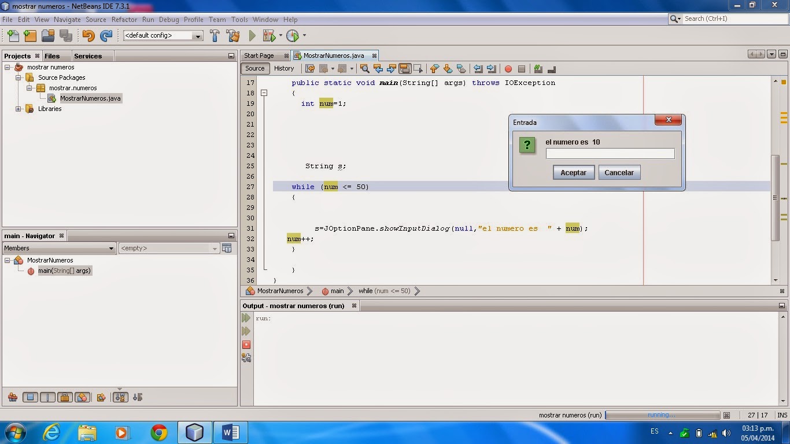Cancel the Entrada input dialog
The image size is (790, 444).
pyautogui.click(x=619, y=172)
